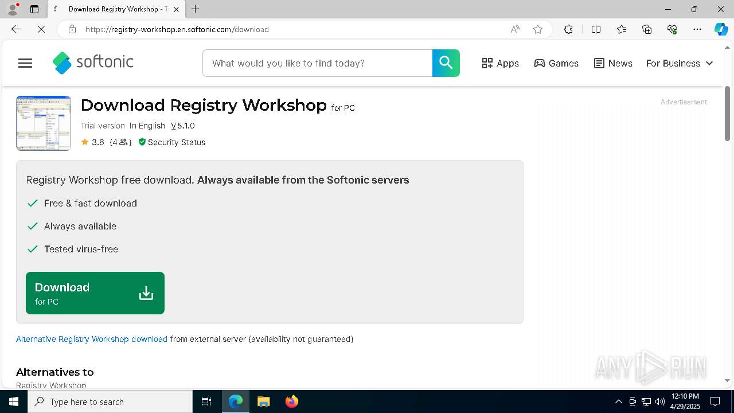734x413 pixels.
Task: Open the News section
Action: (x=613, y=63)
